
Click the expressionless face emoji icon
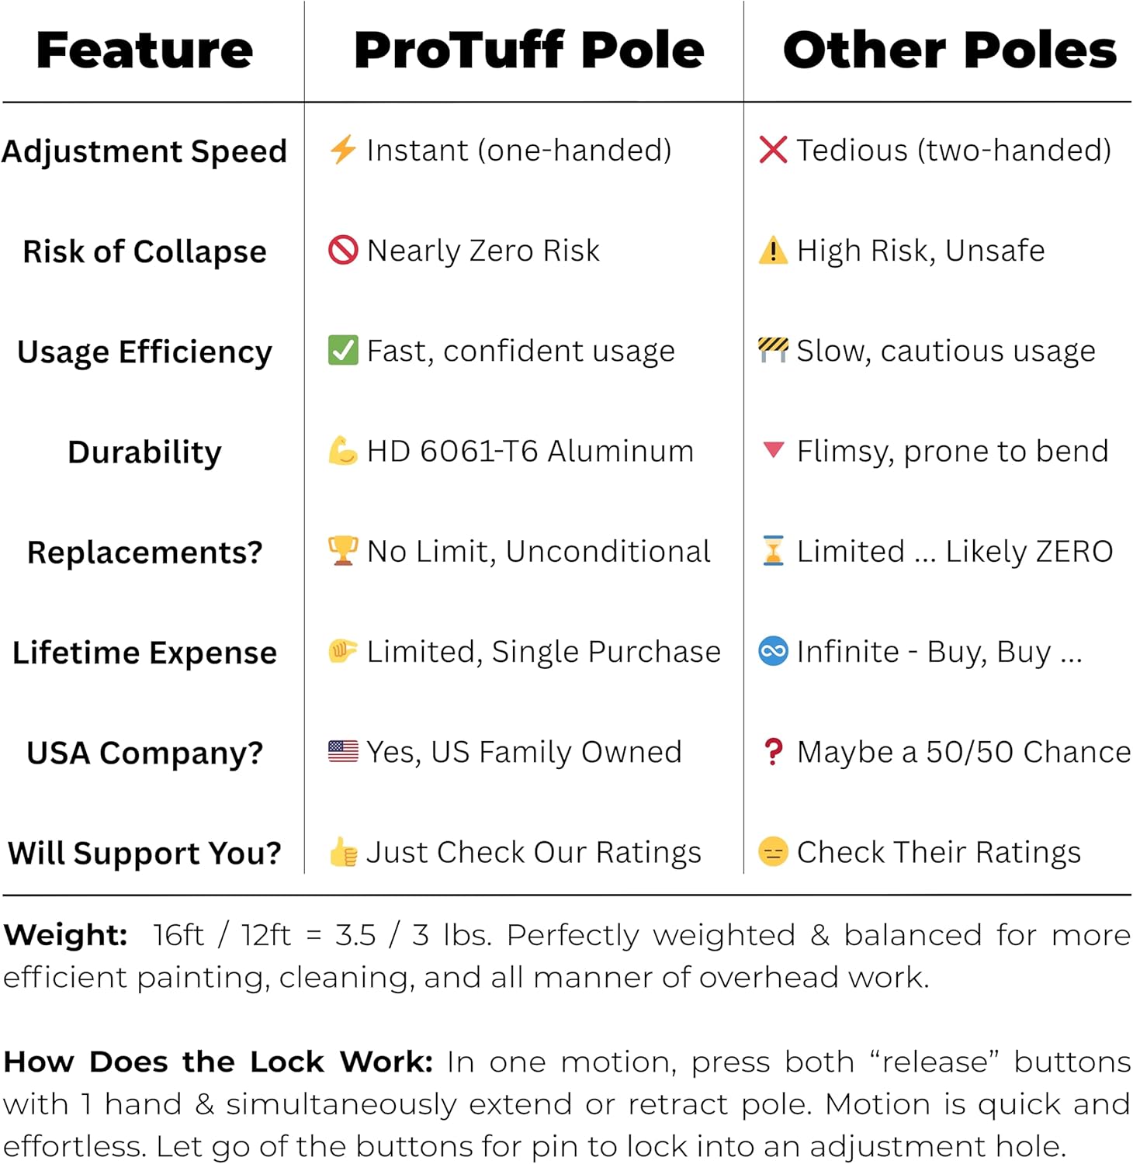(x=773, y=852)
